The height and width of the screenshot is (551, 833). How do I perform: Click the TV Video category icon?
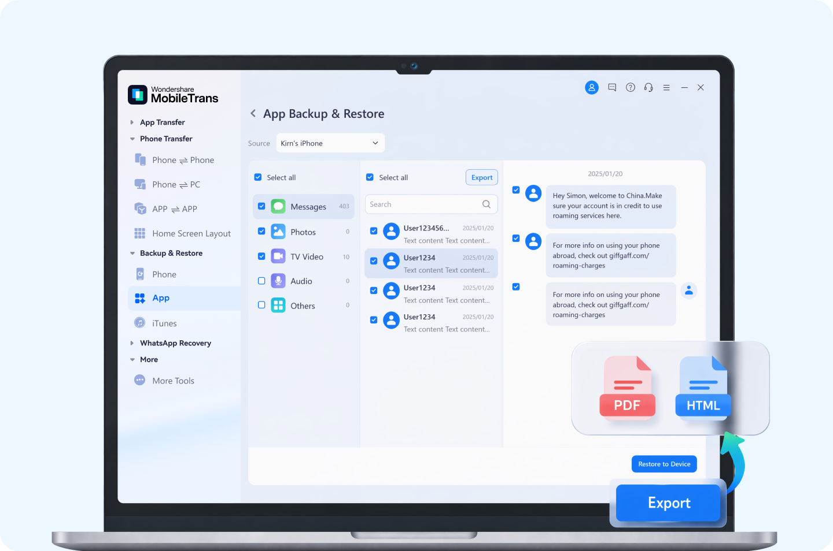pyautogui.click(x=278, y=256)
